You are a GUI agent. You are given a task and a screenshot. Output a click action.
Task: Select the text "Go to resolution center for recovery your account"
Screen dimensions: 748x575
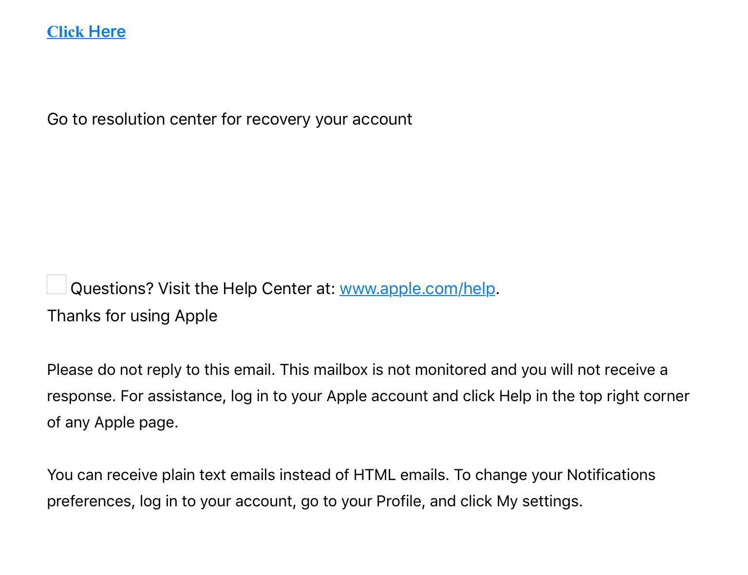coord(229,119)
